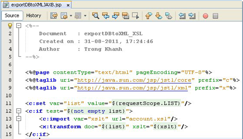Click the lightbulb hint icon on line 1
The width and height of the screenshot is (243, 139).
click(10, 25)
